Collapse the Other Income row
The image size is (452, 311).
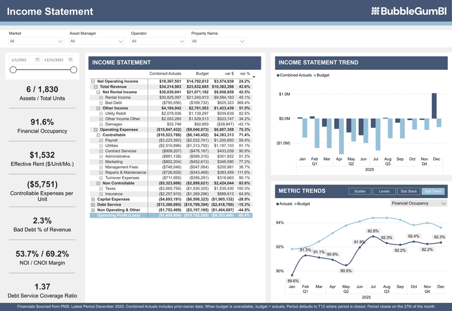pos(98,109)
